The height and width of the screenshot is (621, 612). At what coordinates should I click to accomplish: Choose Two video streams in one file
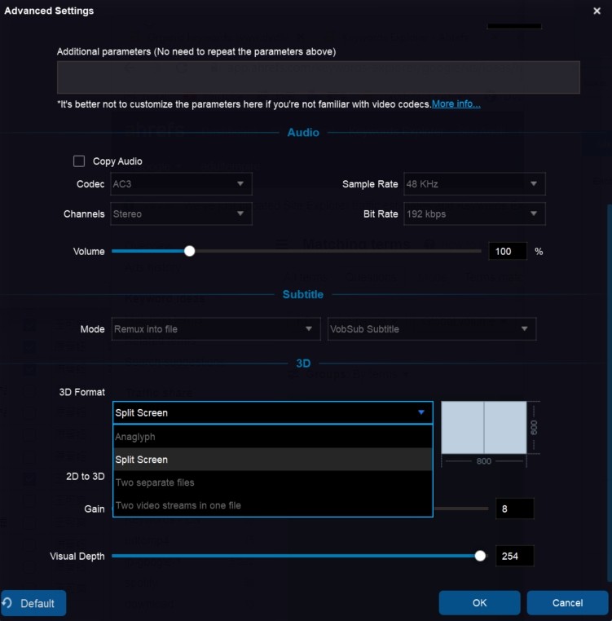[272, 505]
